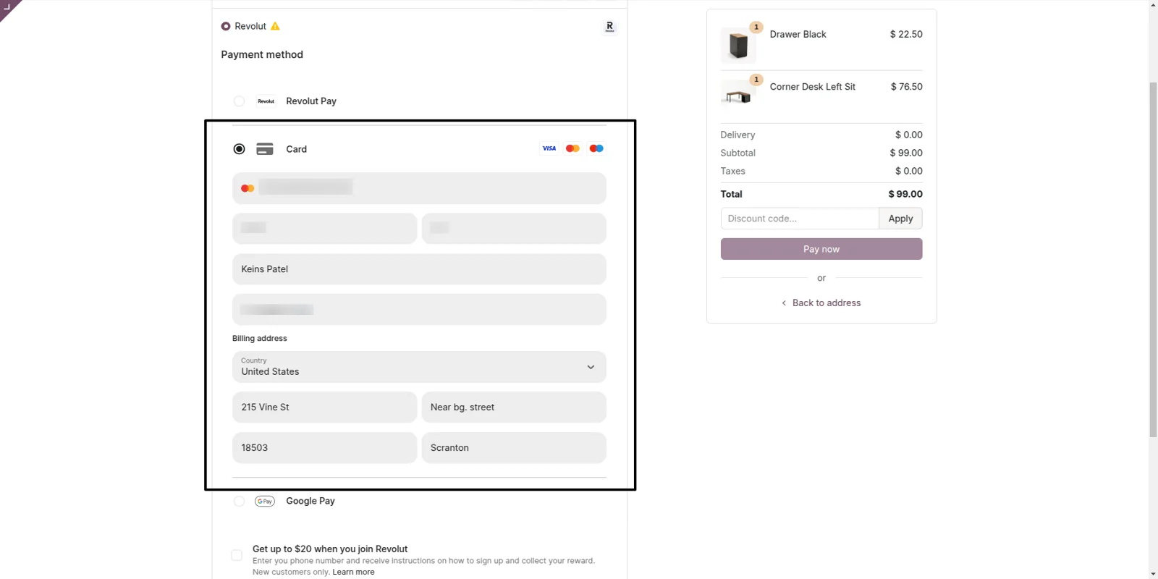Click the Corner Desk Left Sit thumbnail
The height and width of the screenshot is (579, 1158).
(738, 95)
